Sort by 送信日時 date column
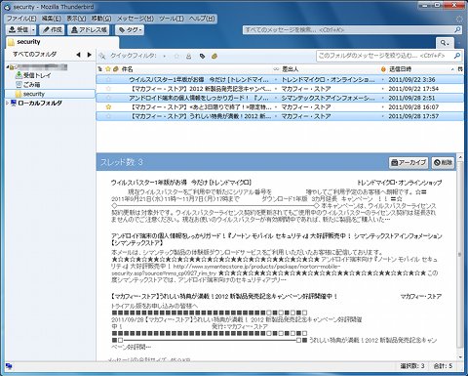This screenshot has width=468, height=376. click(421, 69)
